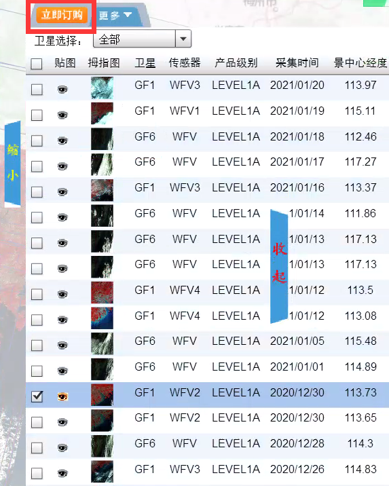Viewport: 389px width, 486px height.
Task: Check the box for the 2021/01/05 GF6 row
Action: [x=37, y=345]
